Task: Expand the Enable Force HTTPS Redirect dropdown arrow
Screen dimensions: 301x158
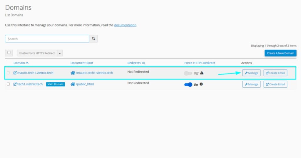Action: tap(60, 53)
